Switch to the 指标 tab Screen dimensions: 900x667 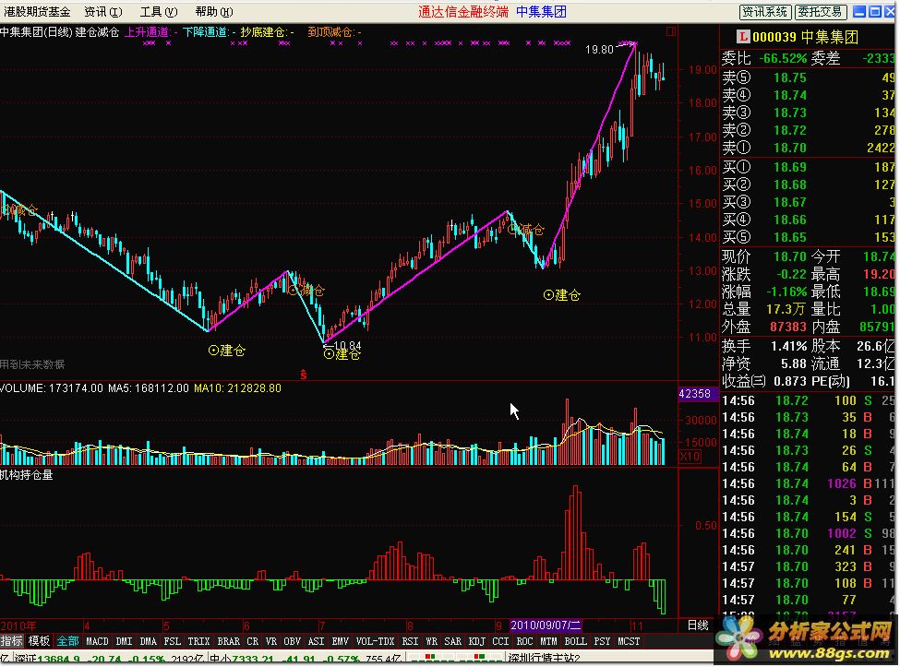[x=11, y=641]
